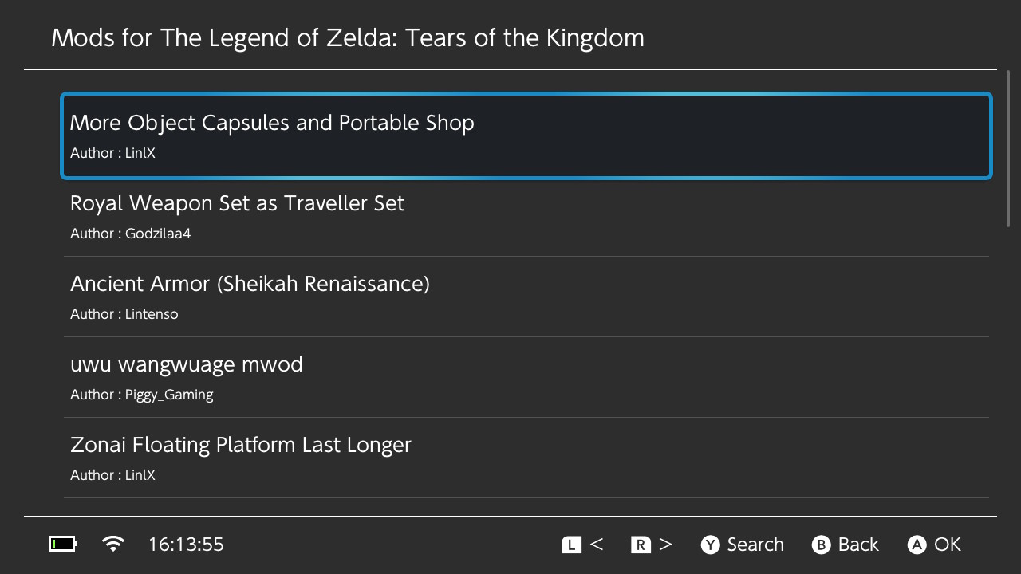Viewport: 1021px width, 574px height.
Task: Confirm with the OK label
Action: [948, 545]
